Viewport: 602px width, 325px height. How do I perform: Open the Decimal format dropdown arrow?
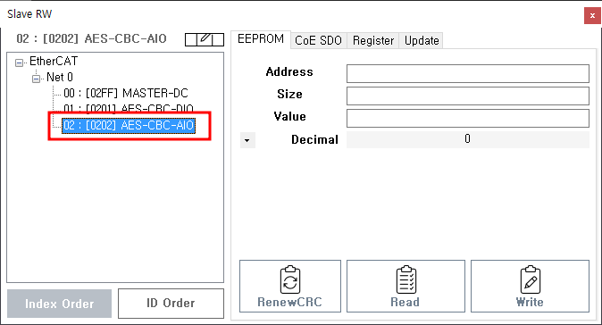247,140
